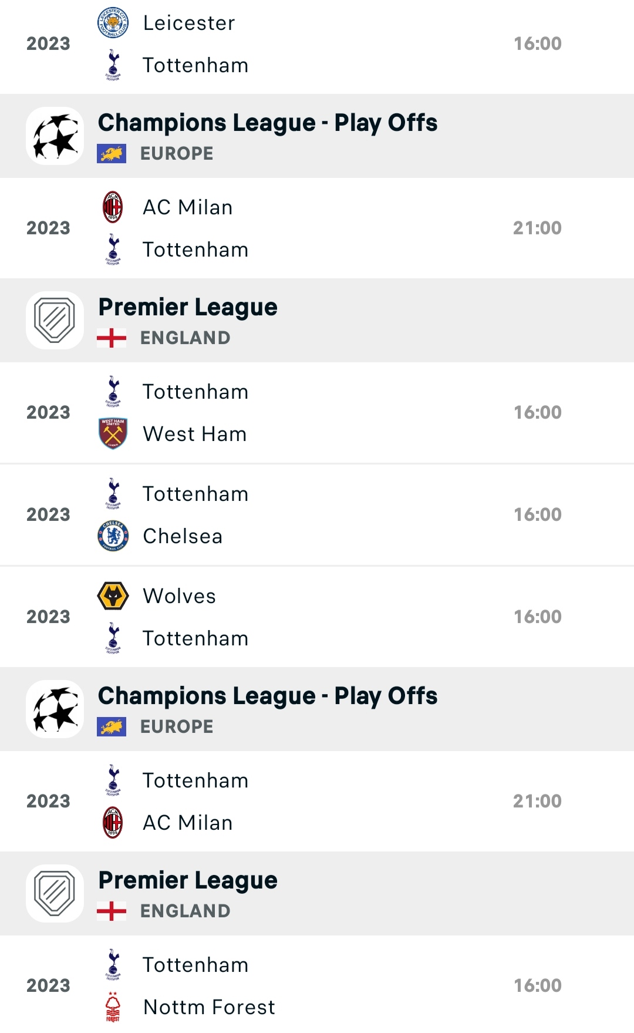Viewport: 634px width, 1033px height.
Task: Tap the England flag under the first Premier League header
Action: click(x=112, y=338)
